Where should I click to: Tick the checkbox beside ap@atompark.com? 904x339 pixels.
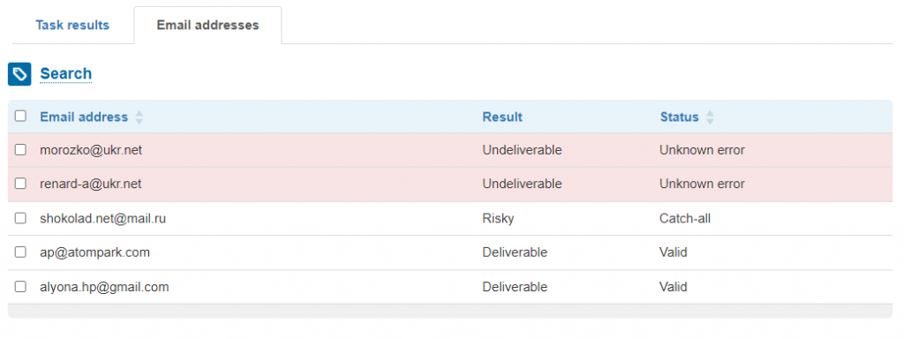pyautogui.click(x=21, y=252)
